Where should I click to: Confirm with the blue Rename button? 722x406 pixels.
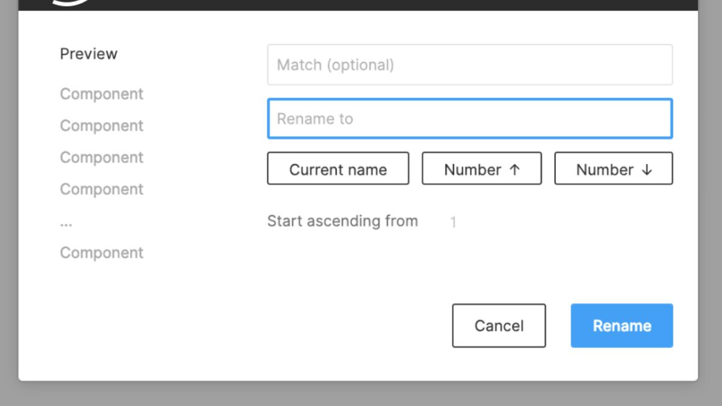click(622, 325)
